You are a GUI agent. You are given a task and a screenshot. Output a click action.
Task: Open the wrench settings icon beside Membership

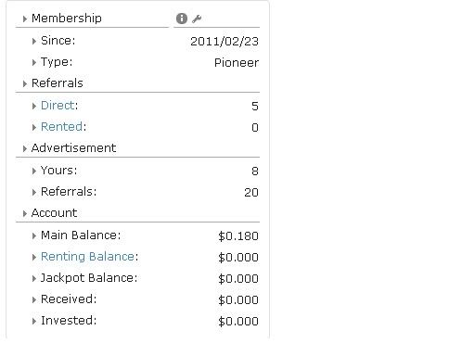(x=197, y=19)
